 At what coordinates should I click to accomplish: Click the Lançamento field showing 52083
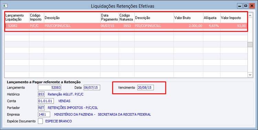[50, 87]
